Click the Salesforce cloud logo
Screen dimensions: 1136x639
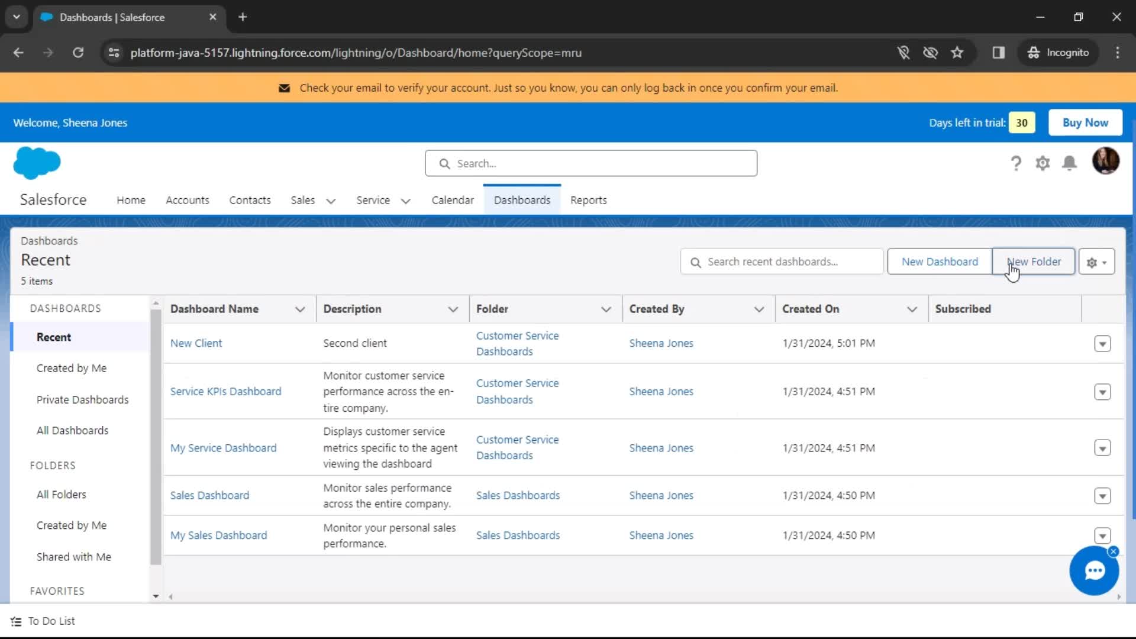click(37, 163)
